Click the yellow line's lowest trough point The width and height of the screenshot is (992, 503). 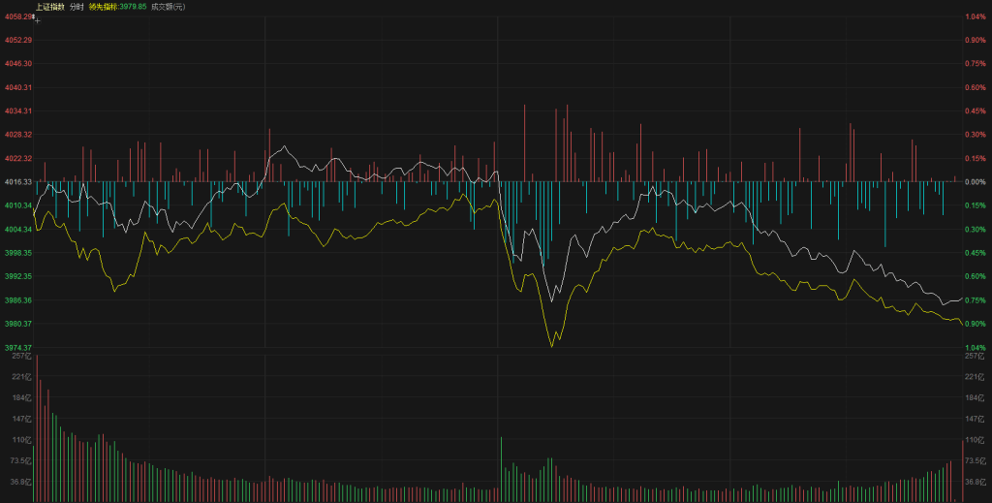click(552, 345)
